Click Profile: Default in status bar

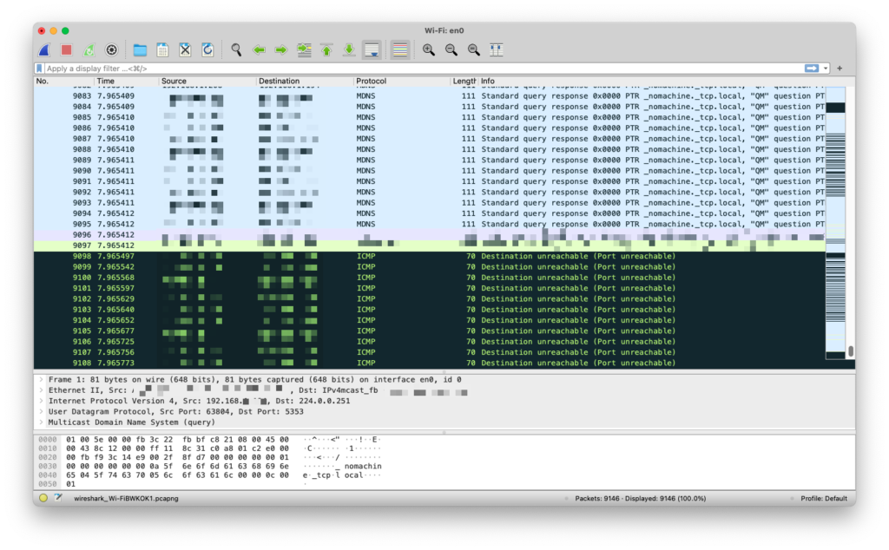coord(824,499)
